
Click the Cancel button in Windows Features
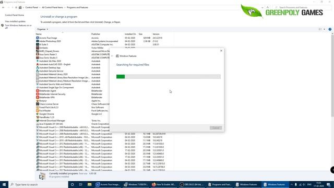pyautogui.click(x=216, y=128)
